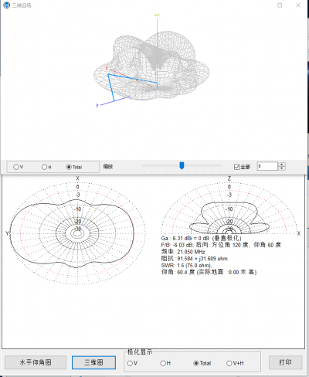Switch to the 三维图 view
The image size is (309, 377).
[x=93, y=362]
